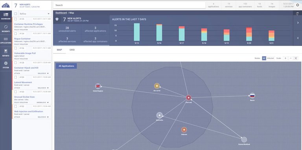The height and width of the screenshot is (150, 302).
Task: Open the Container Hijack and Kill alert
Action: 26,68
